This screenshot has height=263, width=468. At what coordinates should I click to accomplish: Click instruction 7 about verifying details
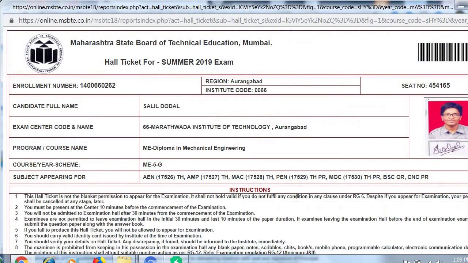pos(155,242)
